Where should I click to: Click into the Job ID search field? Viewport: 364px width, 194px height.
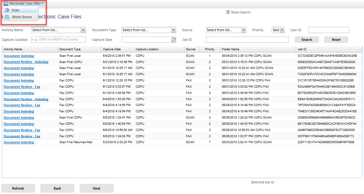(247, 40)
